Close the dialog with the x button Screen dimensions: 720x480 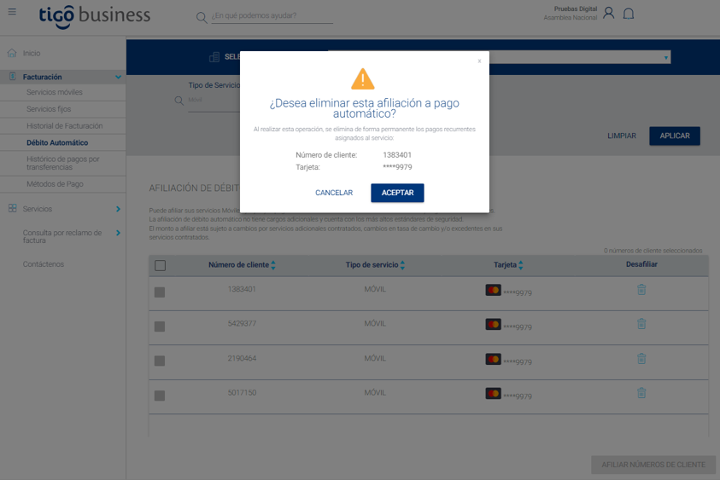click(479, 61)
